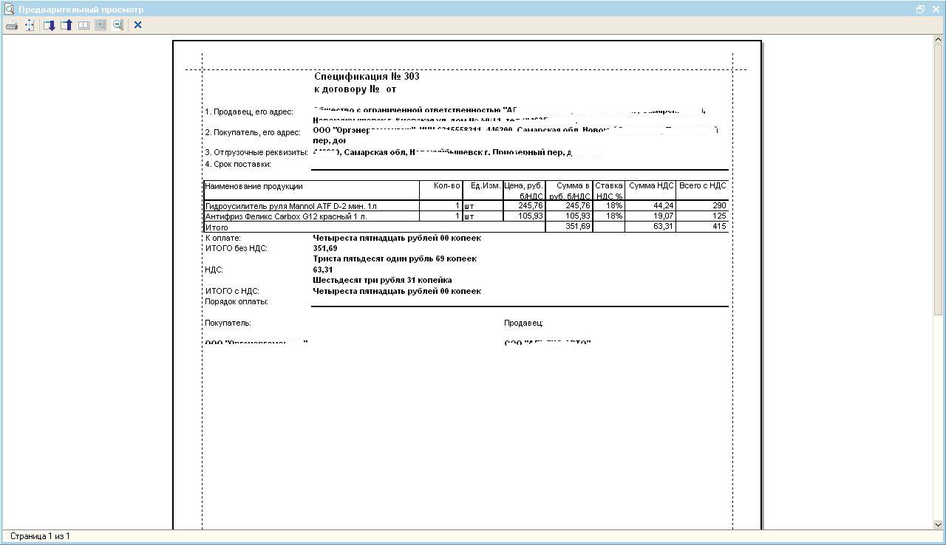Screen dimensions: 946x545
Task: Click the label '1. Продавец, его адрес:'
Action: pyautogui.click(x=249, y=112)
